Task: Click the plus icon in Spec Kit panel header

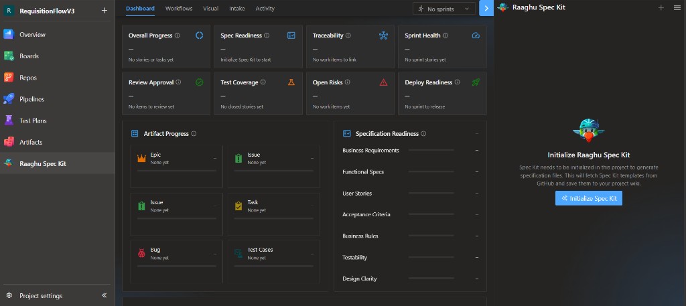Action: (661, 7)
